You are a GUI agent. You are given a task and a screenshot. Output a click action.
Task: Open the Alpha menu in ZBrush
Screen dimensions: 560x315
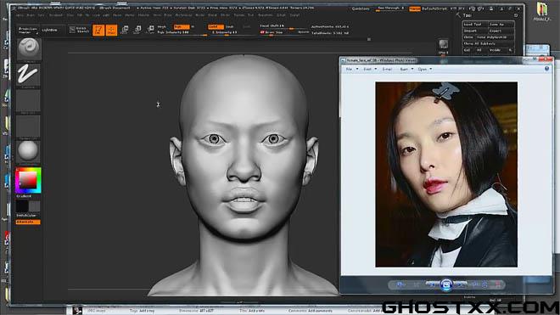20,16
